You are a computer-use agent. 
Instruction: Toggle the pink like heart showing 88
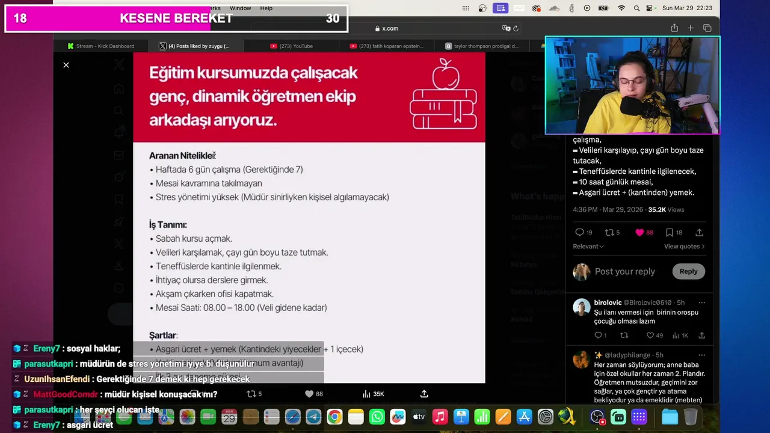(644, 233)
